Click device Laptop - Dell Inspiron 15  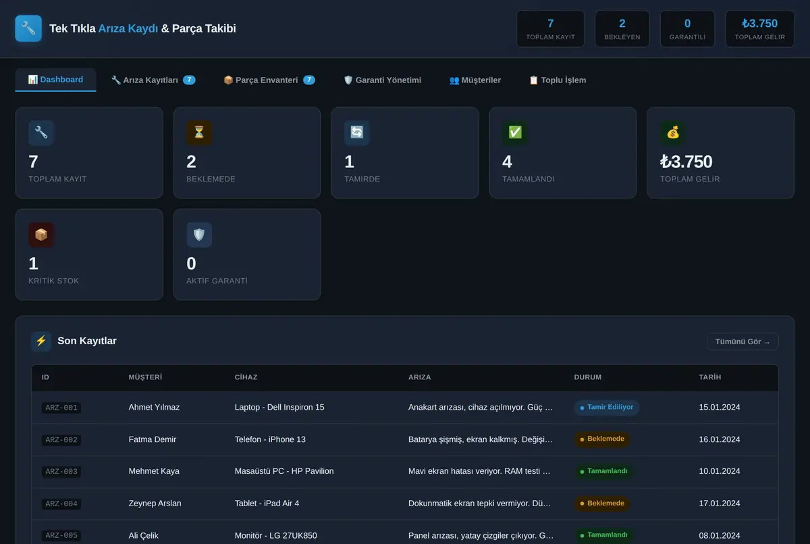pos(279,407)
